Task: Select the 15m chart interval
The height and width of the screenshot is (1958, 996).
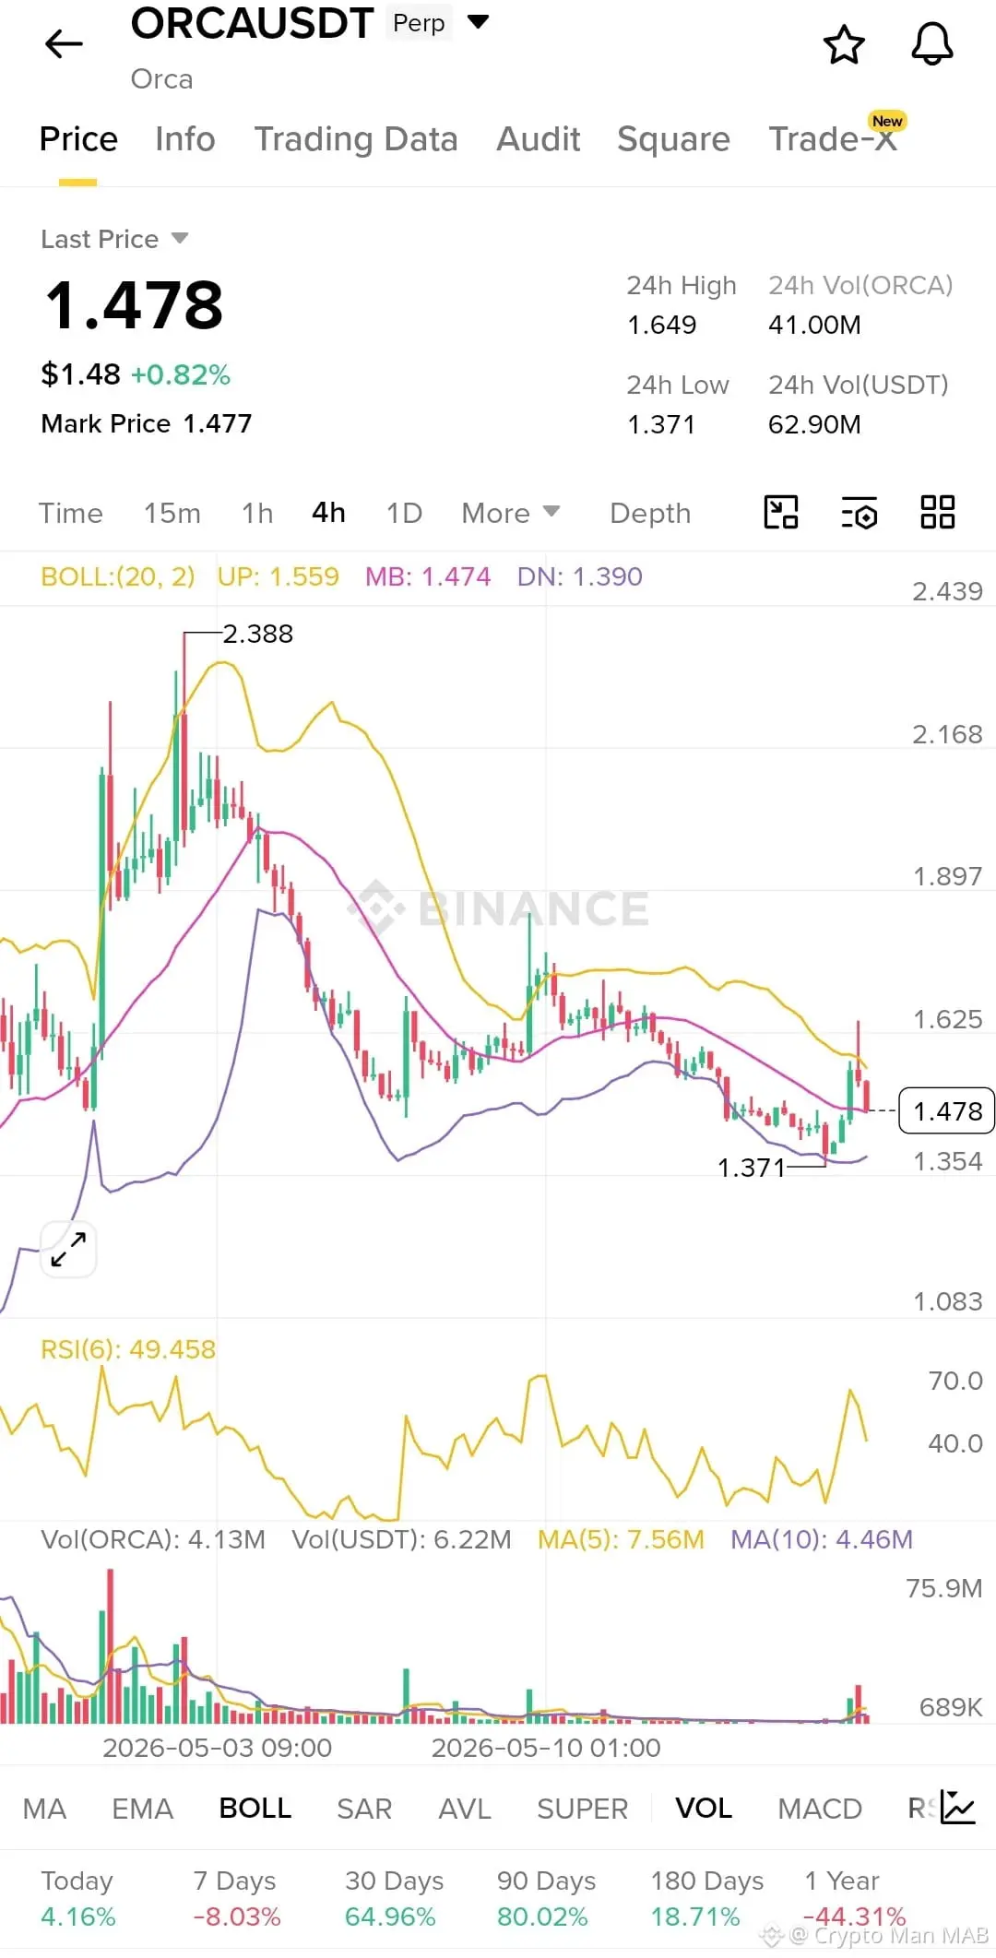Action: pos(172,513)
